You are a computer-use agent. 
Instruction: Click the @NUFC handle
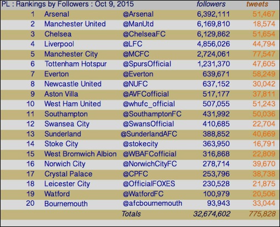click(135, 84)
